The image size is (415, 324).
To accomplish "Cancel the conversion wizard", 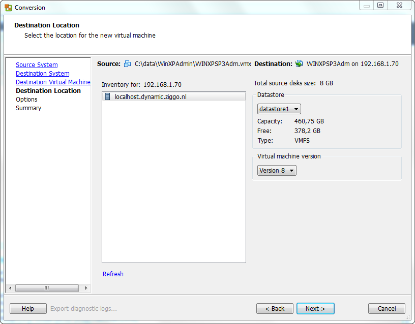I will [x=387, y=309].
